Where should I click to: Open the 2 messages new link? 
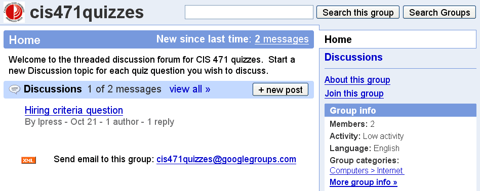282,39
